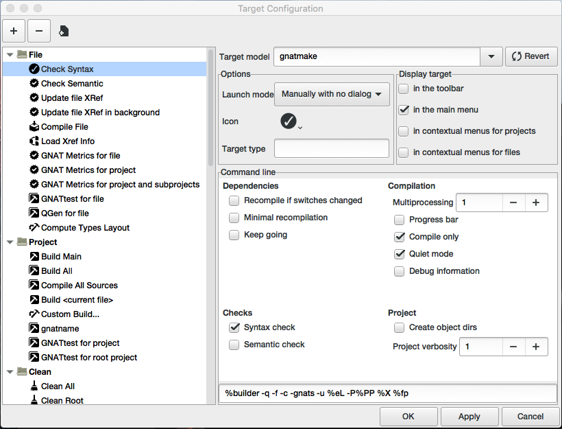
Task: Toggle display in the toolbar checkbox
Action: point(404,89)
